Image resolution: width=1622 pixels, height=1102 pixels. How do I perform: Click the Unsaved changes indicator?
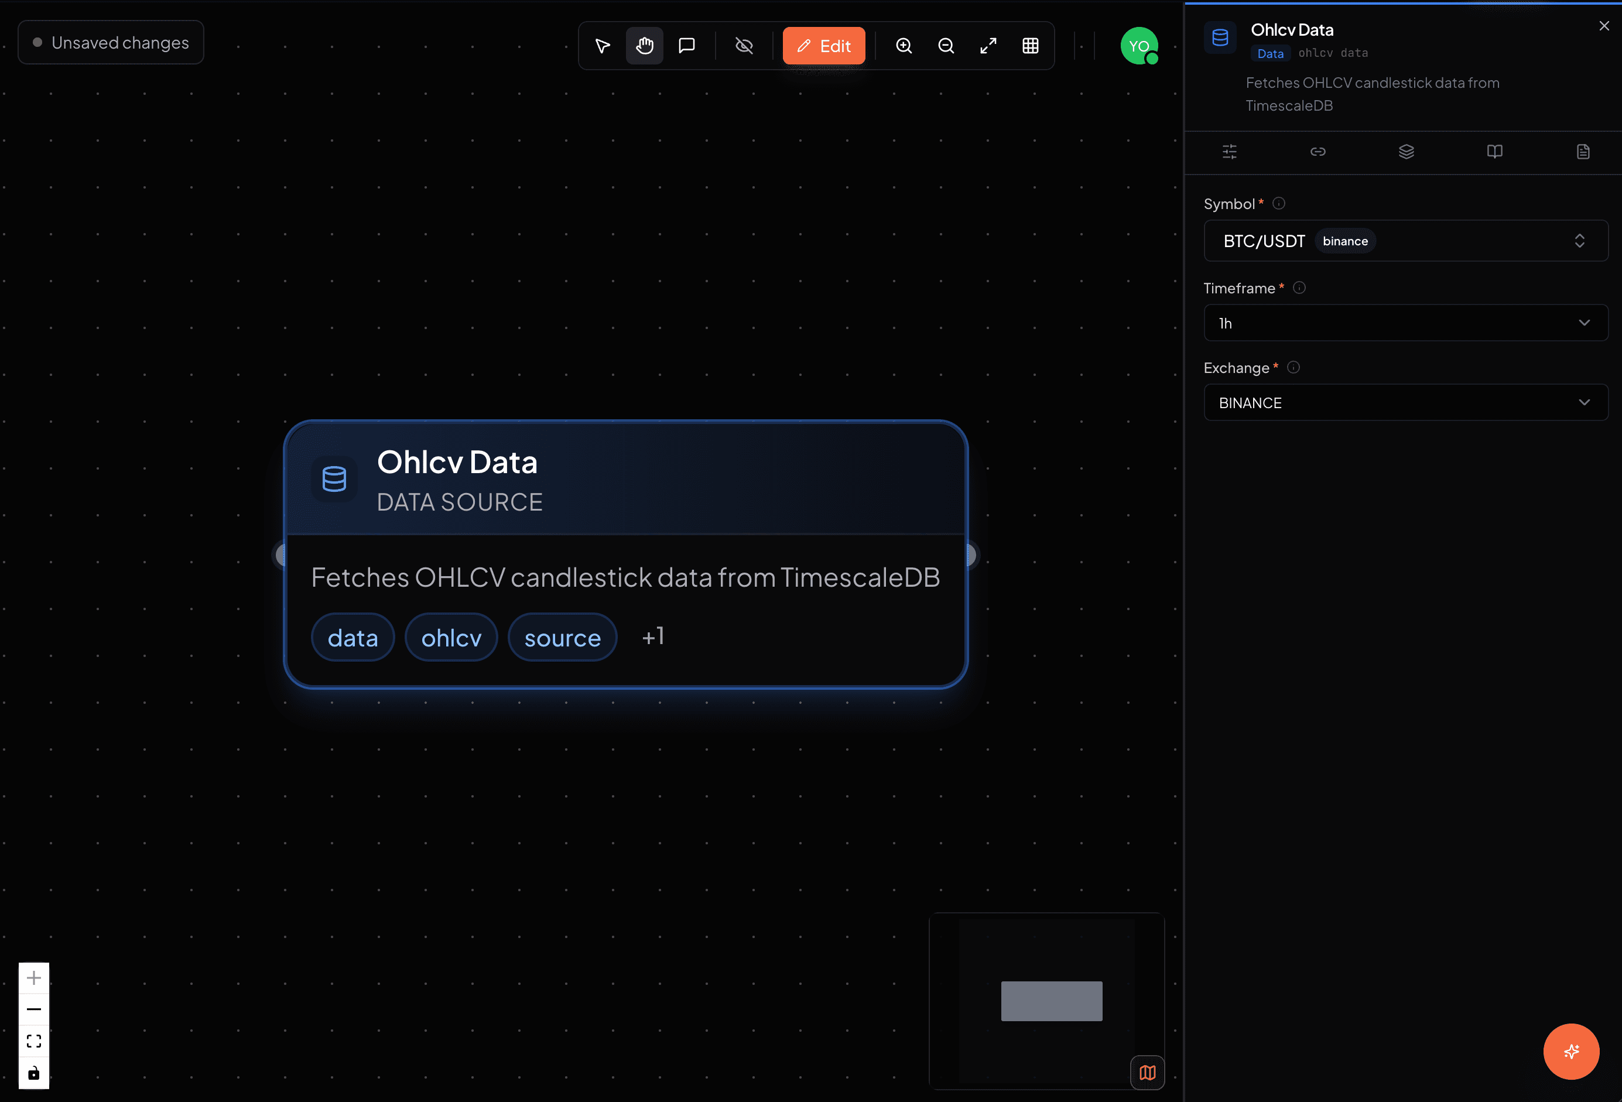pyautogui.click(x=109, y=42)
